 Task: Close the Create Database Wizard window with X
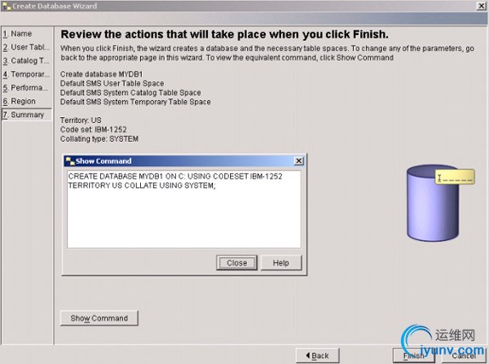point(481,6)
